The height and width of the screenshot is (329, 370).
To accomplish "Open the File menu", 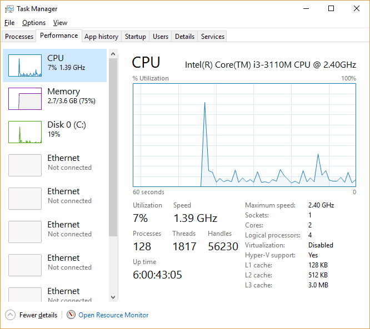I will (9, 23).
